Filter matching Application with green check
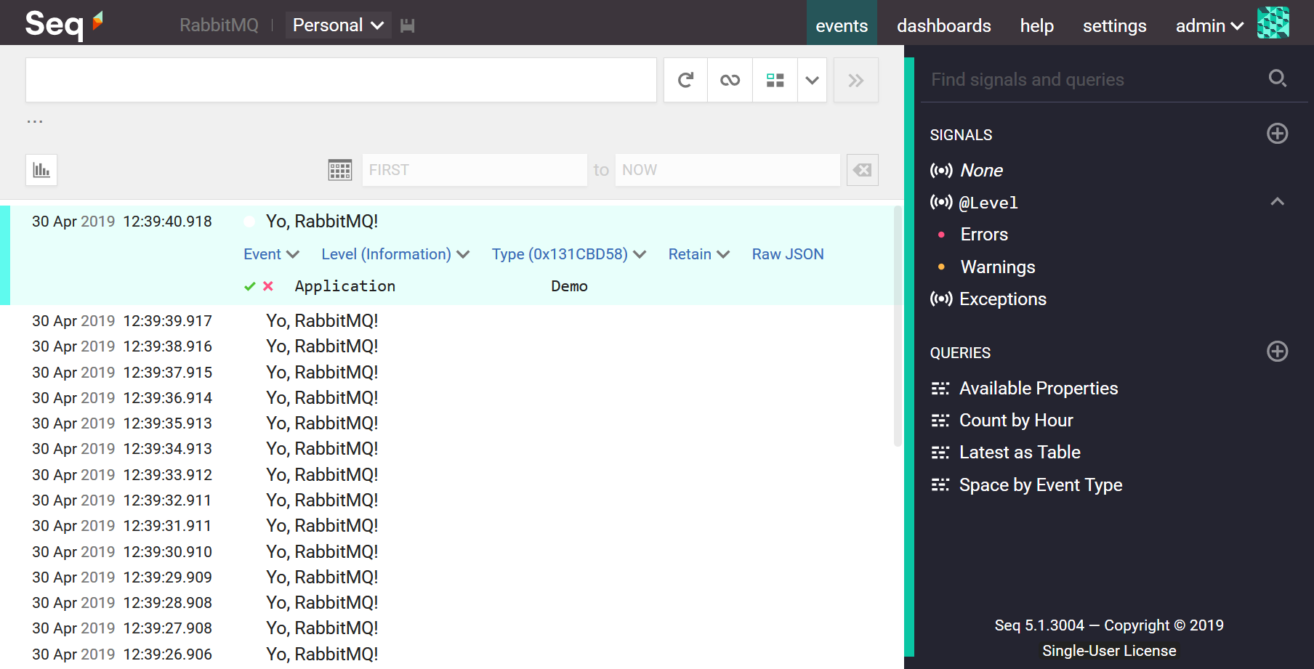Viewport: 1314px width, 669px height. [249, 286]
